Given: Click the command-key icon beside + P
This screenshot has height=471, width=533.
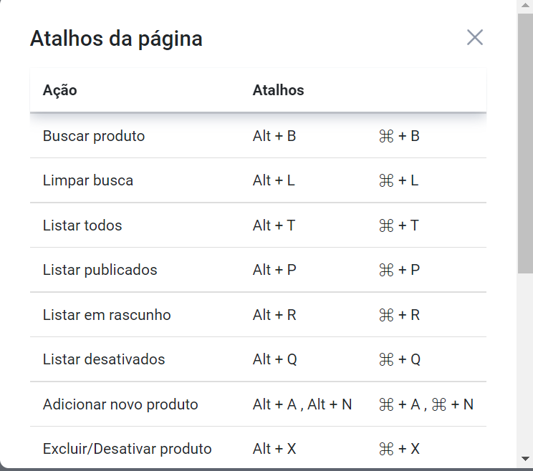Looking at the screenshot, I should pos(386,270).
